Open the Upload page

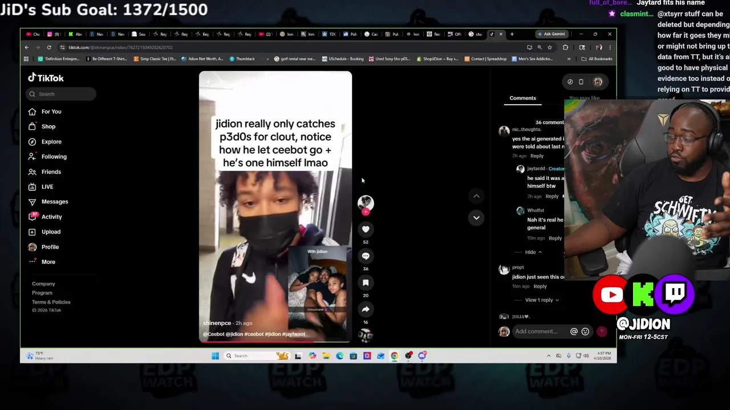pos(45,232)
